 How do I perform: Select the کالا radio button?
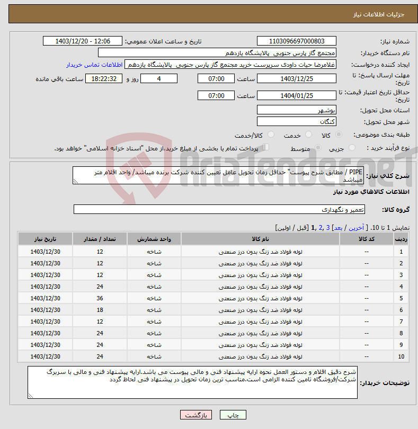click(339, 135)
